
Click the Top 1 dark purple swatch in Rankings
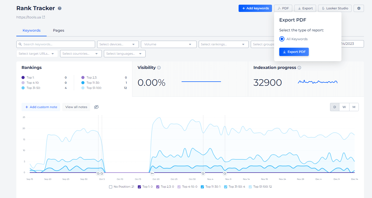pyautogui.click(x=23, y=77)
